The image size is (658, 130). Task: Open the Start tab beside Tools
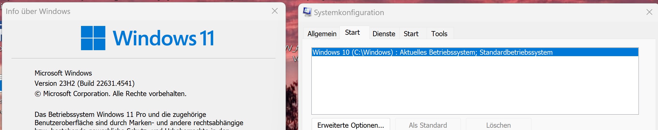pyautogui.click(x=411, y=34)
